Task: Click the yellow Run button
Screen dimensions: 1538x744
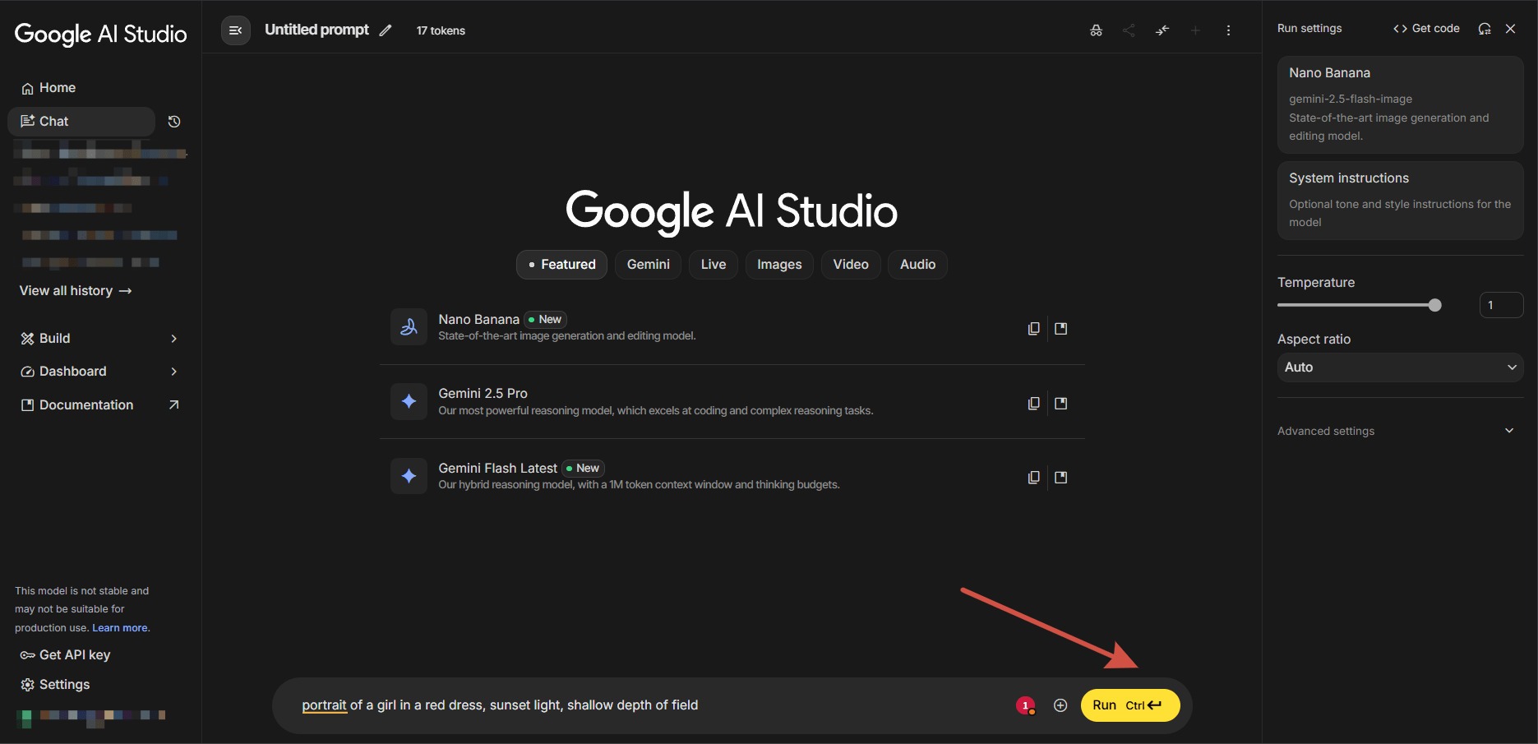Action: click(x=1130, y=705)
